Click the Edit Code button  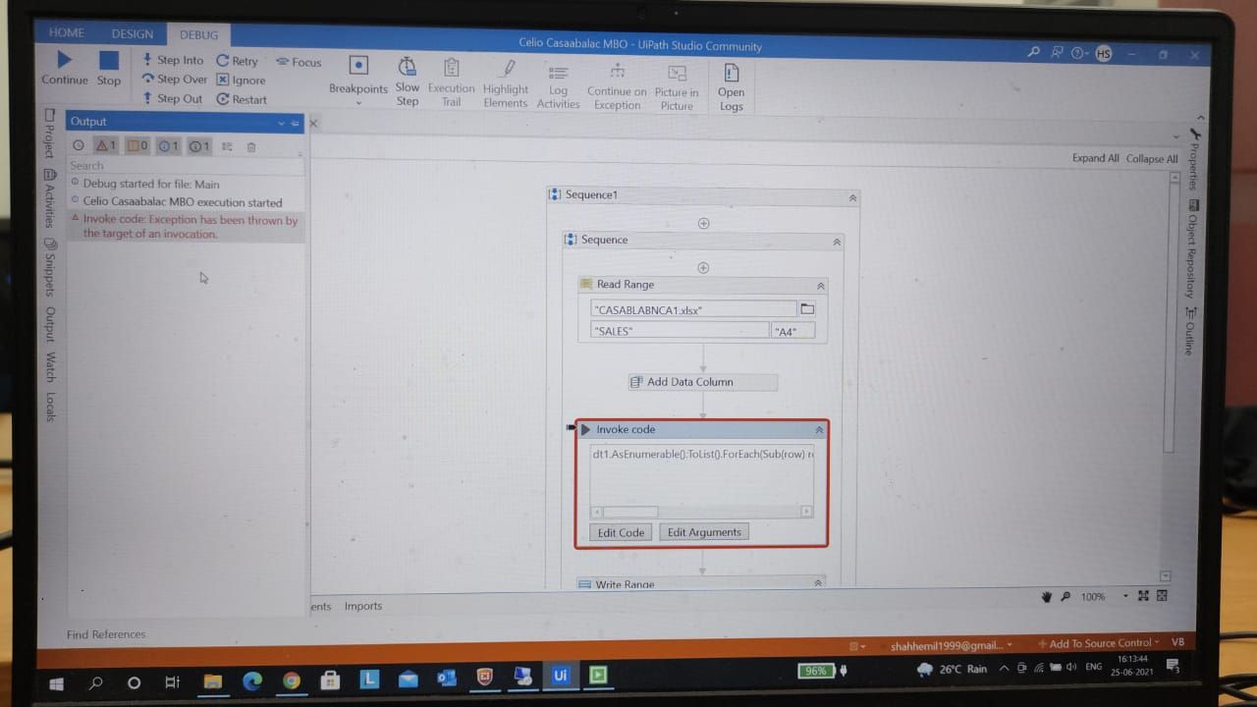click(622, 532)
